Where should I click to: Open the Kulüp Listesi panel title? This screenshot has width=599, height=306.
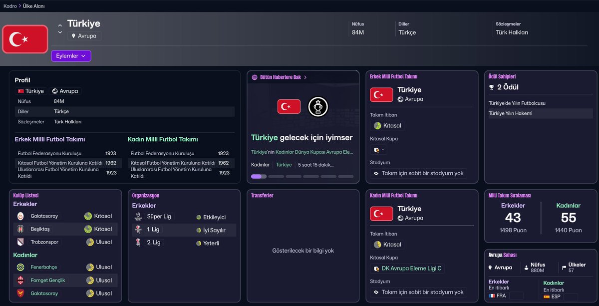[26, 196]
